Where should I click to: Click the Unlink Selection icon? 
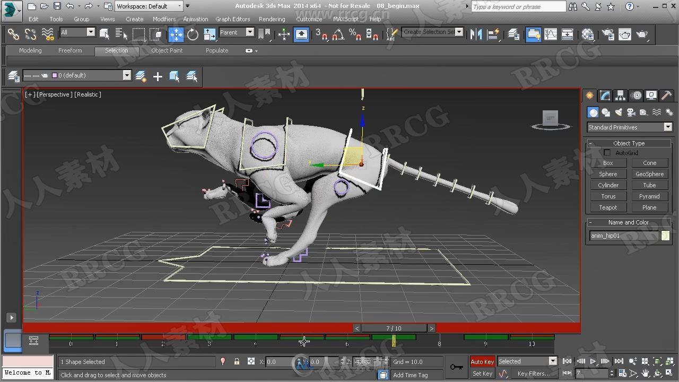(30, 34)
